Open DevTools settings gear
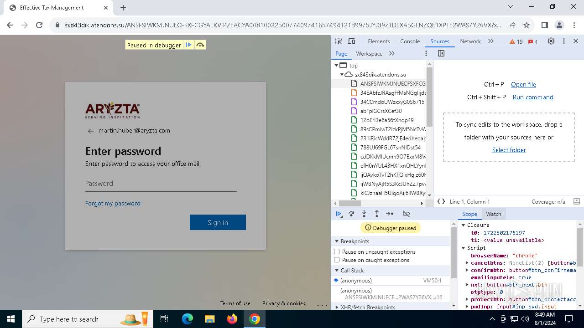Image resolution: width=584 pixels, height=328 pixels. 551,41
